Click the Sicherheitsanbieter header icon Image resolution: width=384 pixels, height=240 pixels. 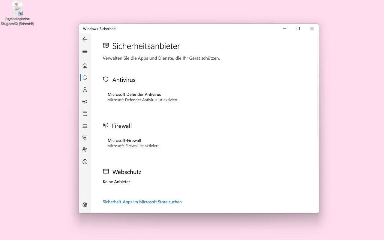tap(106, 46)
